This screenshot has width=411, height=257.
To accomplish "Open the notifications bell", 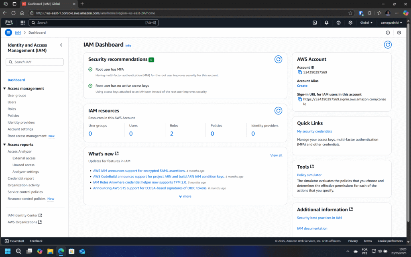I will (x=326, y=22).
